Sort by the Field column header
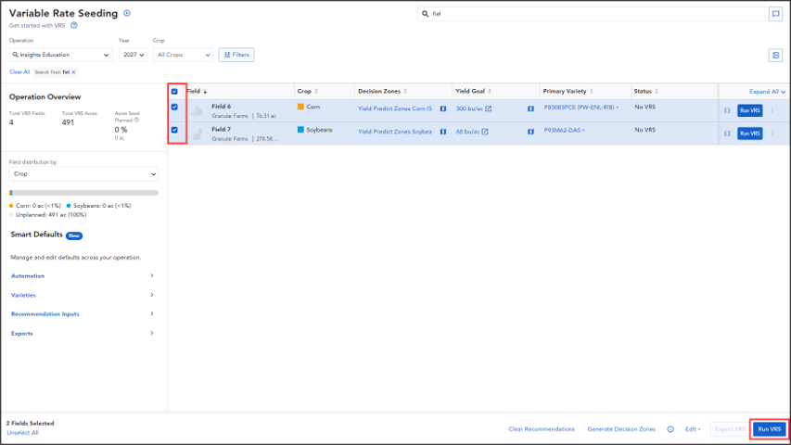 [x=197, y=92]
